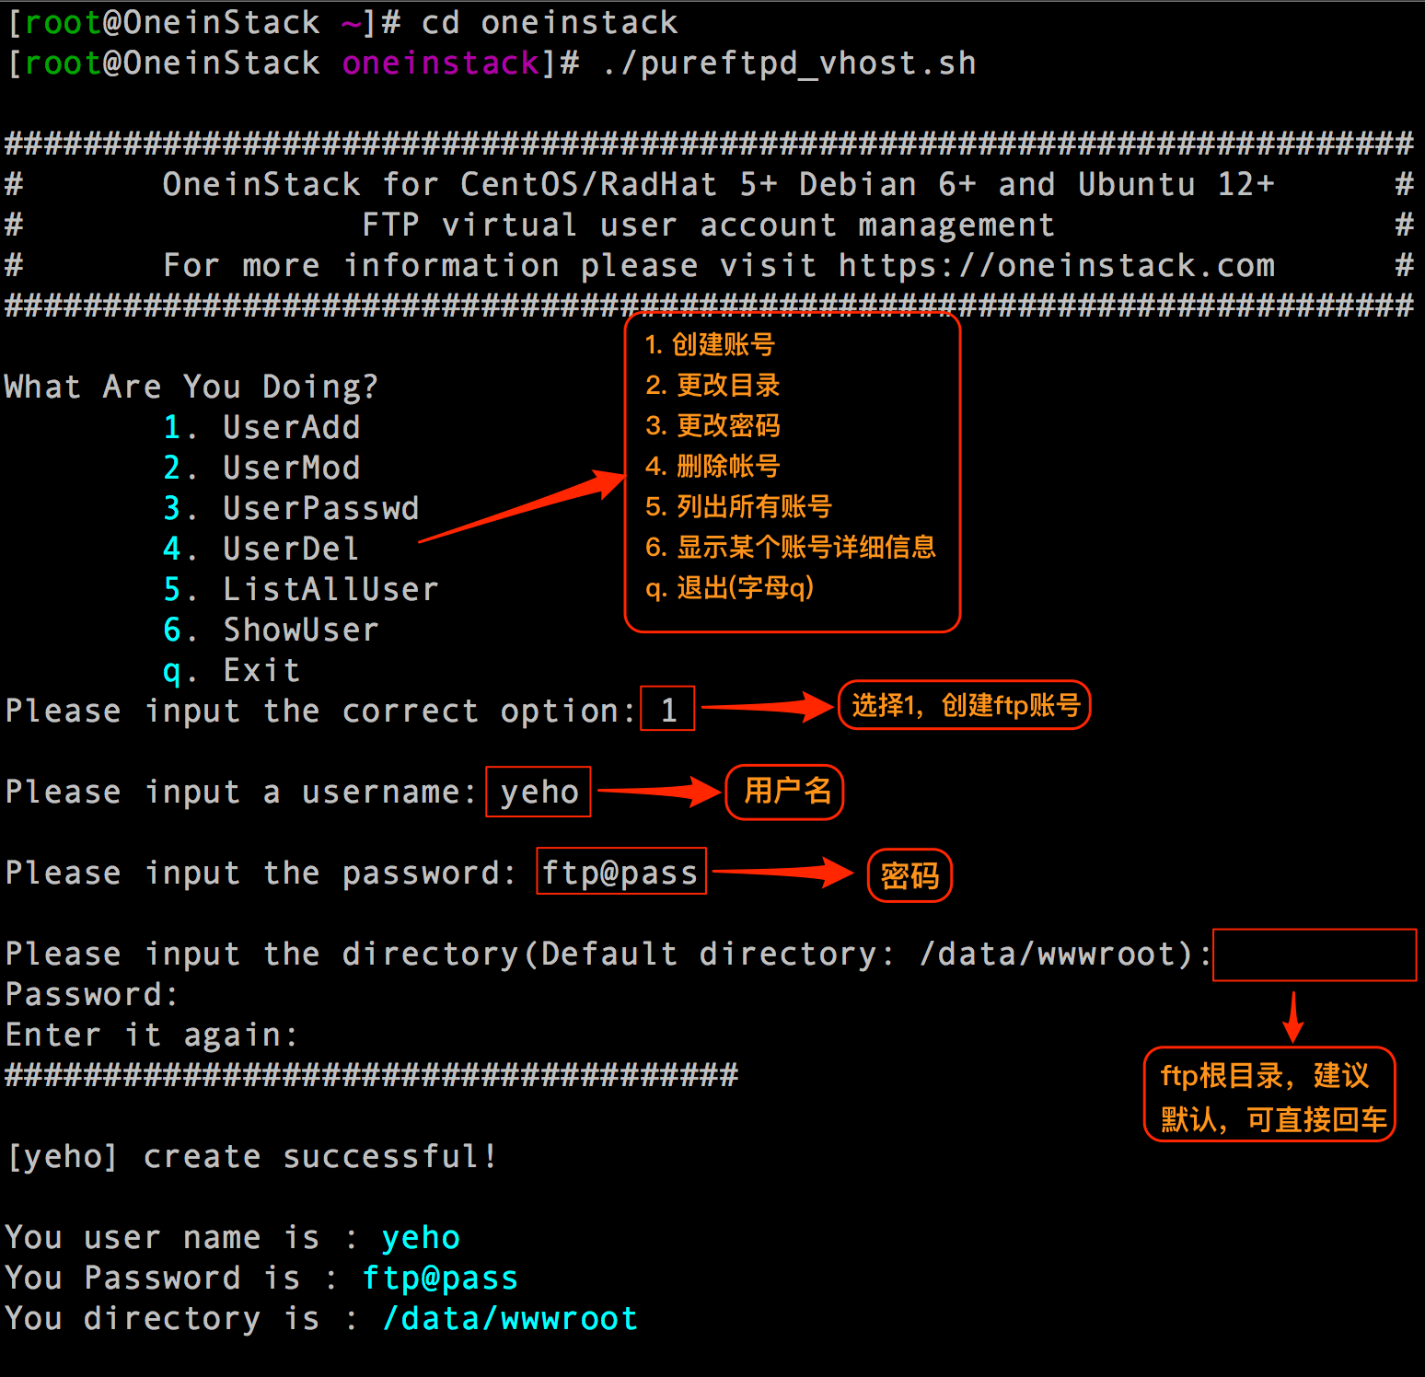Screen dimensions: 1425x1377
Task: Select the 'q. Exit' menu line
Action: (231, 670)
